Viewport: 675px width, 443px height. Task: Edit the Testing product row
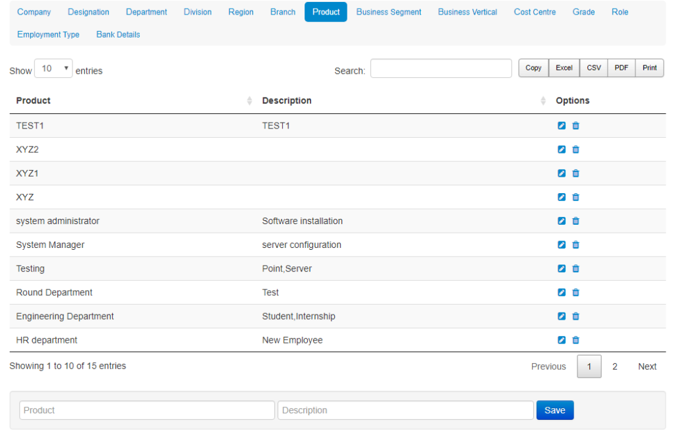coord(561,268)
